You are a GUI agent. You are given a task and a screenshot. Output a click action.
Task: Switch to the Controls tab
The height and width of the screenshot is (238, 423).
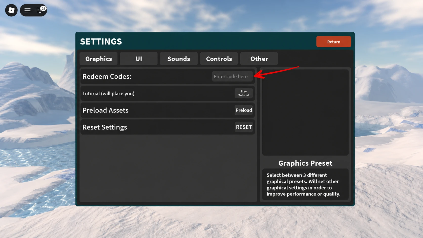tap(219, 59)
